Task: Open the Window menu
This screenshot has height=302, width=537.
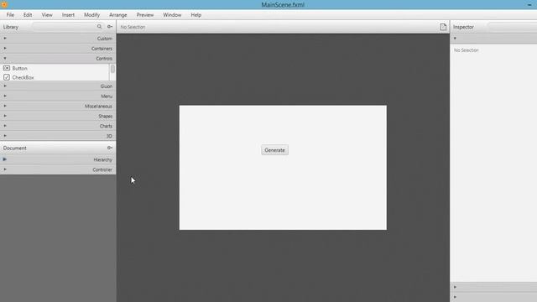Action: 172,15
